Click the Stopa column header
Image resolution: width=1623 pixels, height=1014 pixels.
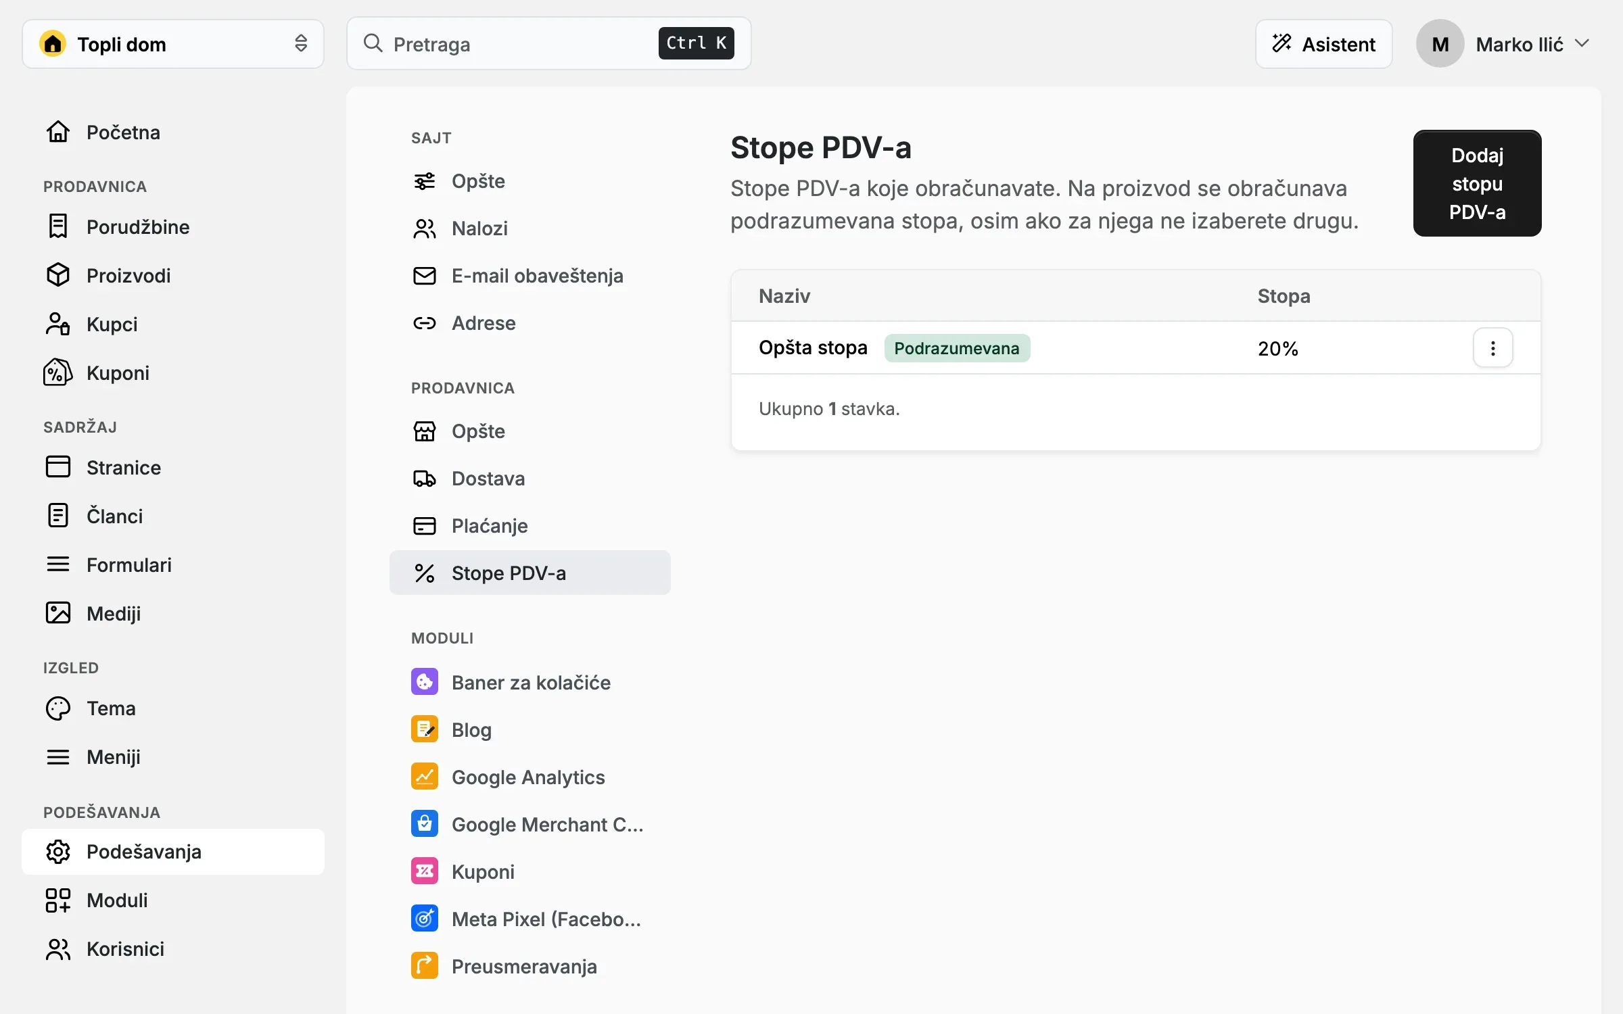click(1284, 296)
